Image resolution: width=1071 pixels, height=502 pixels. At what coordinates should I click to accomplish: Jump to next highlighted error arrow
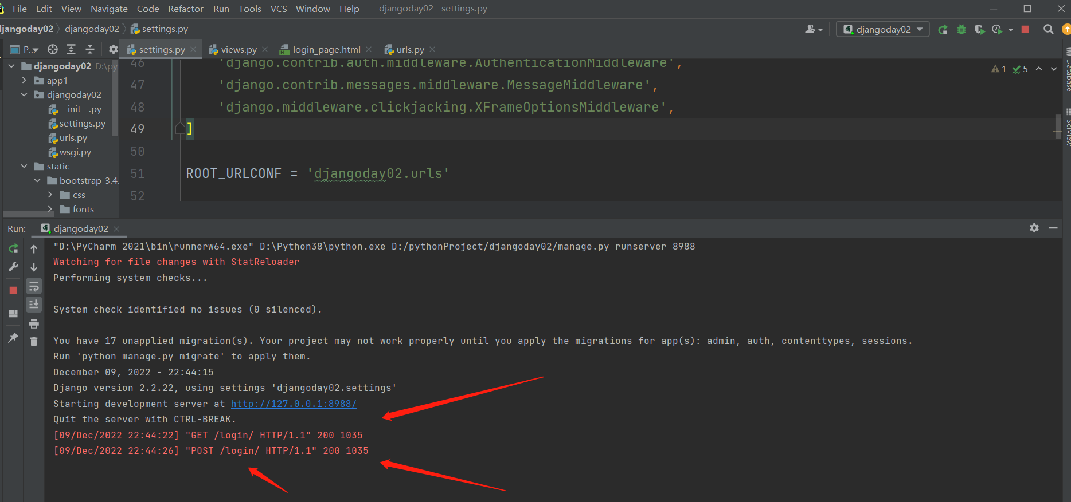tap(1054, 69)
